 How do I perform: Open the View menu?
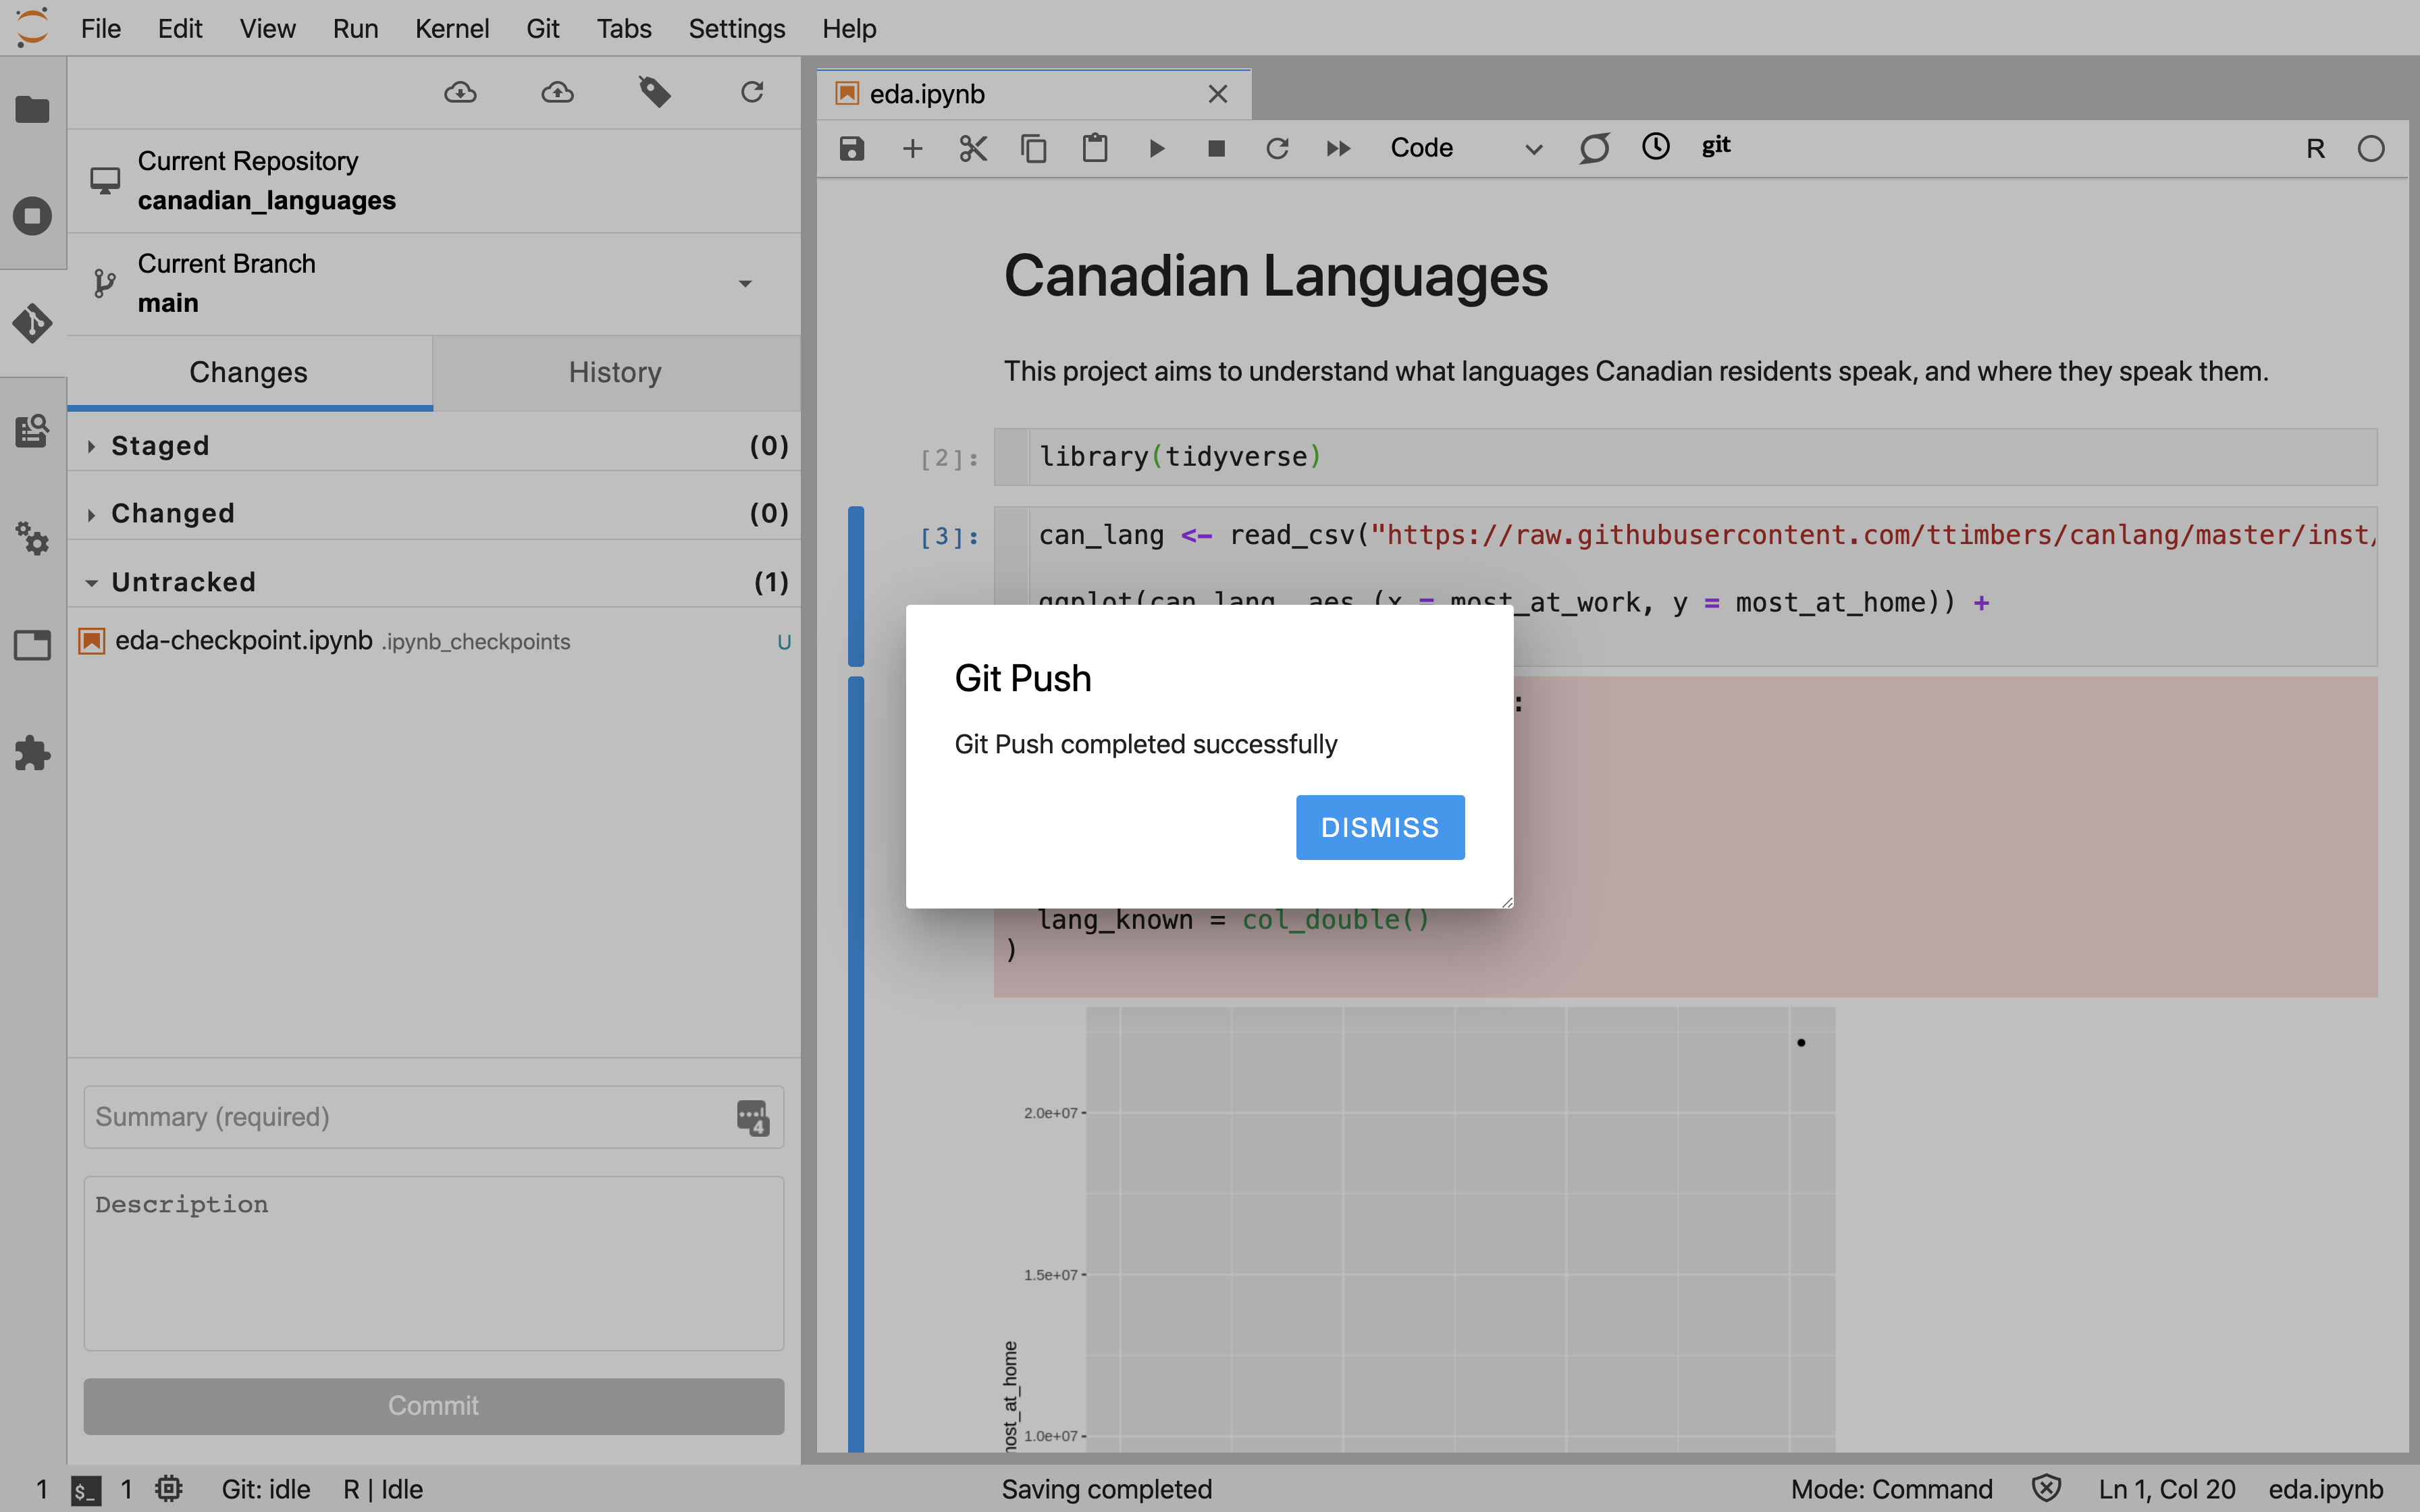267,28
